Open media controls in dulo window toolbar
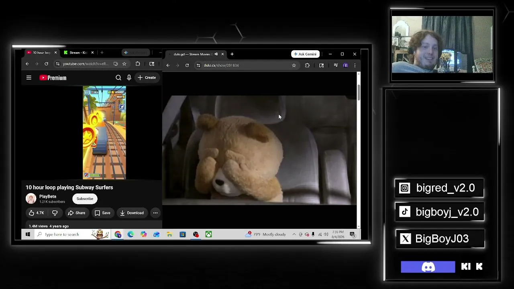514x289 pixels. pos(336,65)
